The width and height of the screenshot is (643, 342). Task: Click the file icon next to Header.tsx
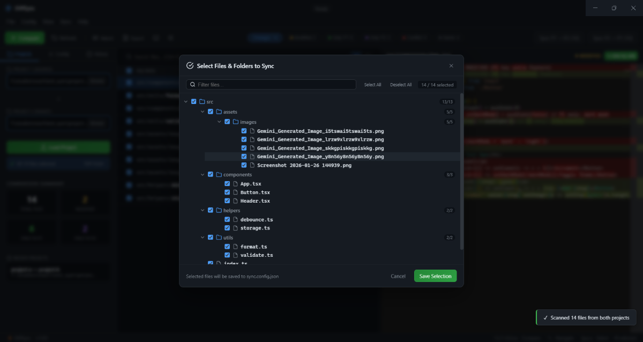[x=236, y=200]
